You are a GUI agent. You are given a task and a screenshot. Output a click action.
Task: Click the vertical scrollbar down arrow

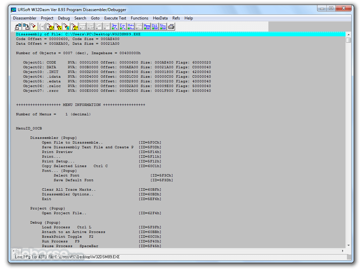click(348, 245)
